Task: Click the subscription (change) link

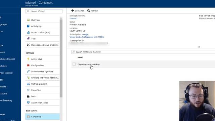Action: (x=85, y=34)
